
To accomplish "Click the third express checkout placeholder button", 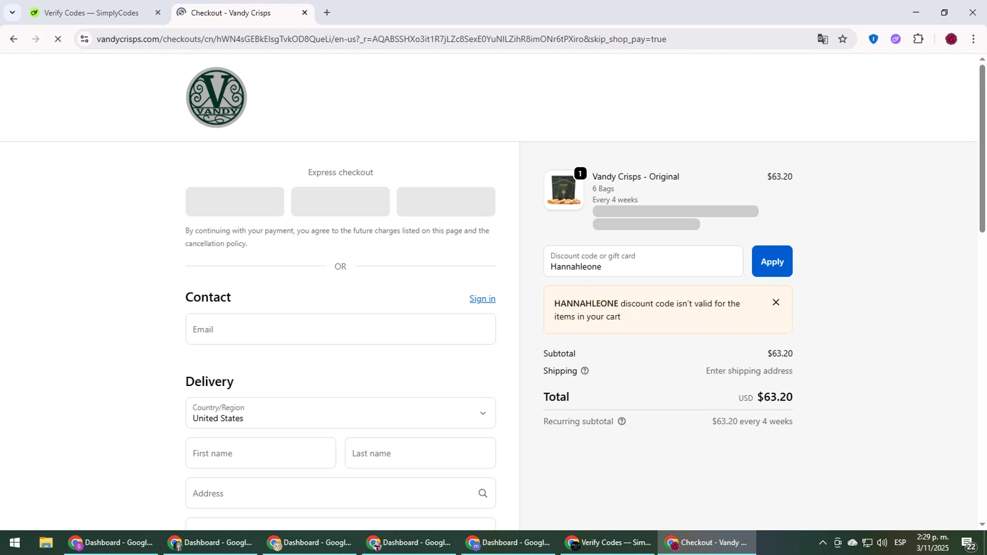I will click(x=446, y=201).
